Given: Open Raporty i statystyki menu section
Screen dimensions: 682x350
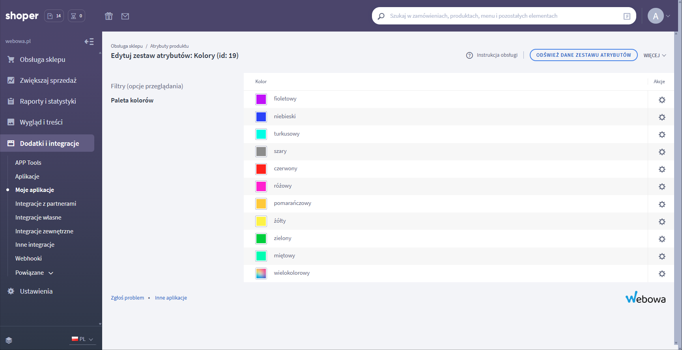Looking at the screenshot, I should click(x=48, y=101).
